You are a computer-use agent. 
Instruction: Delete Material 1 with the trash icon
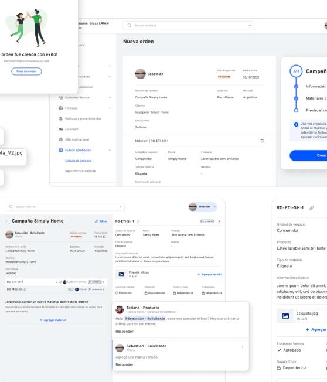point(262,141)
